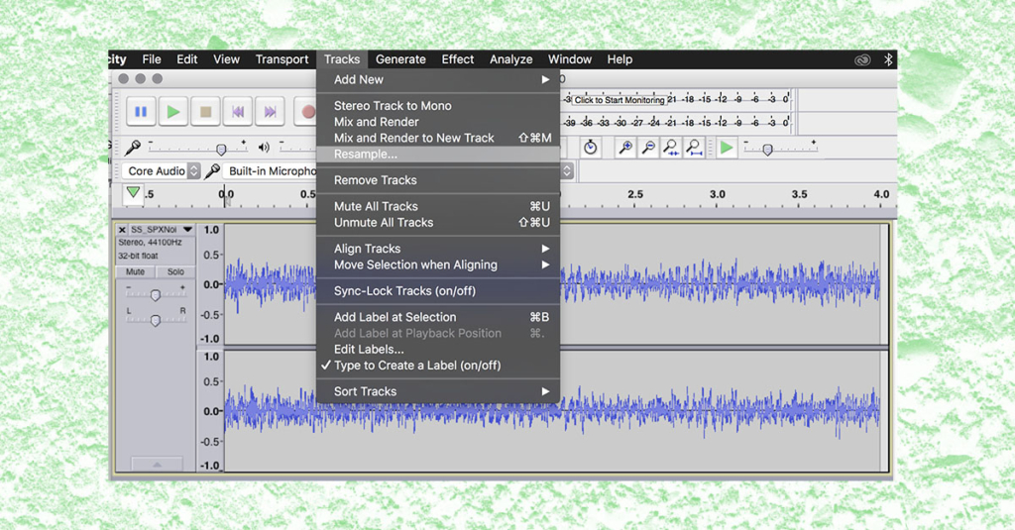
Task: Skip to end of track
Action: (x=270, y=112)
